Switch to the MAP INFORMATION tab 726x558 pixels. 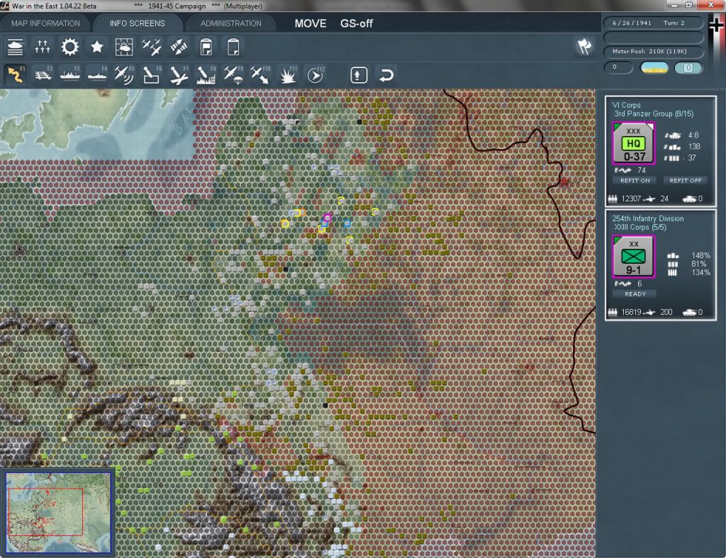45,23
